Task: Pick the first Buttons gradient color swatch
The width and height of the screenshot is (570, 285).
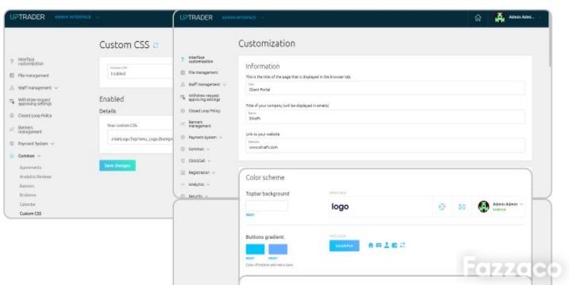Action: point(255,249)
